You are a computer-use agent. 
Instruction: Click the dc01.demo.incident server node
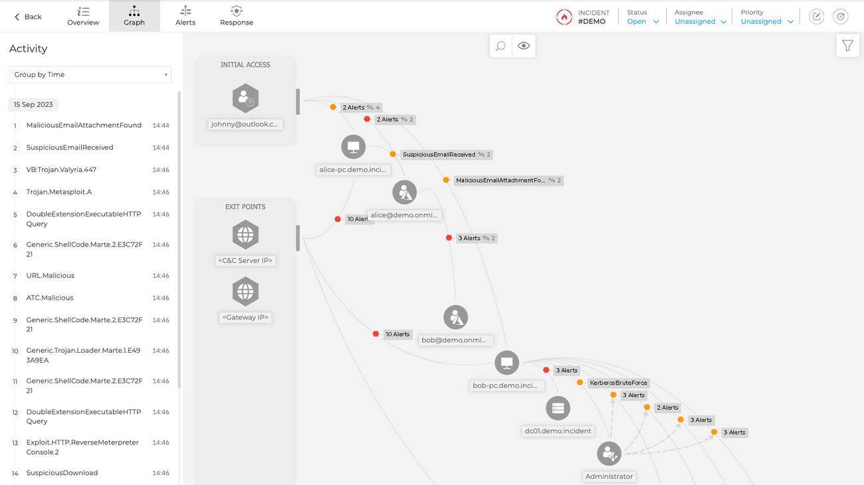click(558, 407)
